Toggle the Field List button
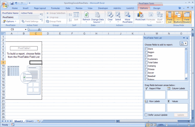This screenshot has height=127, width=195. pyautogui.click(x=170, y=17)
